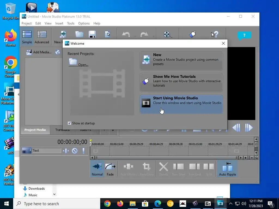279x209 pixels.
Task: Click the Delete X tool
Action: coord(163,169)
